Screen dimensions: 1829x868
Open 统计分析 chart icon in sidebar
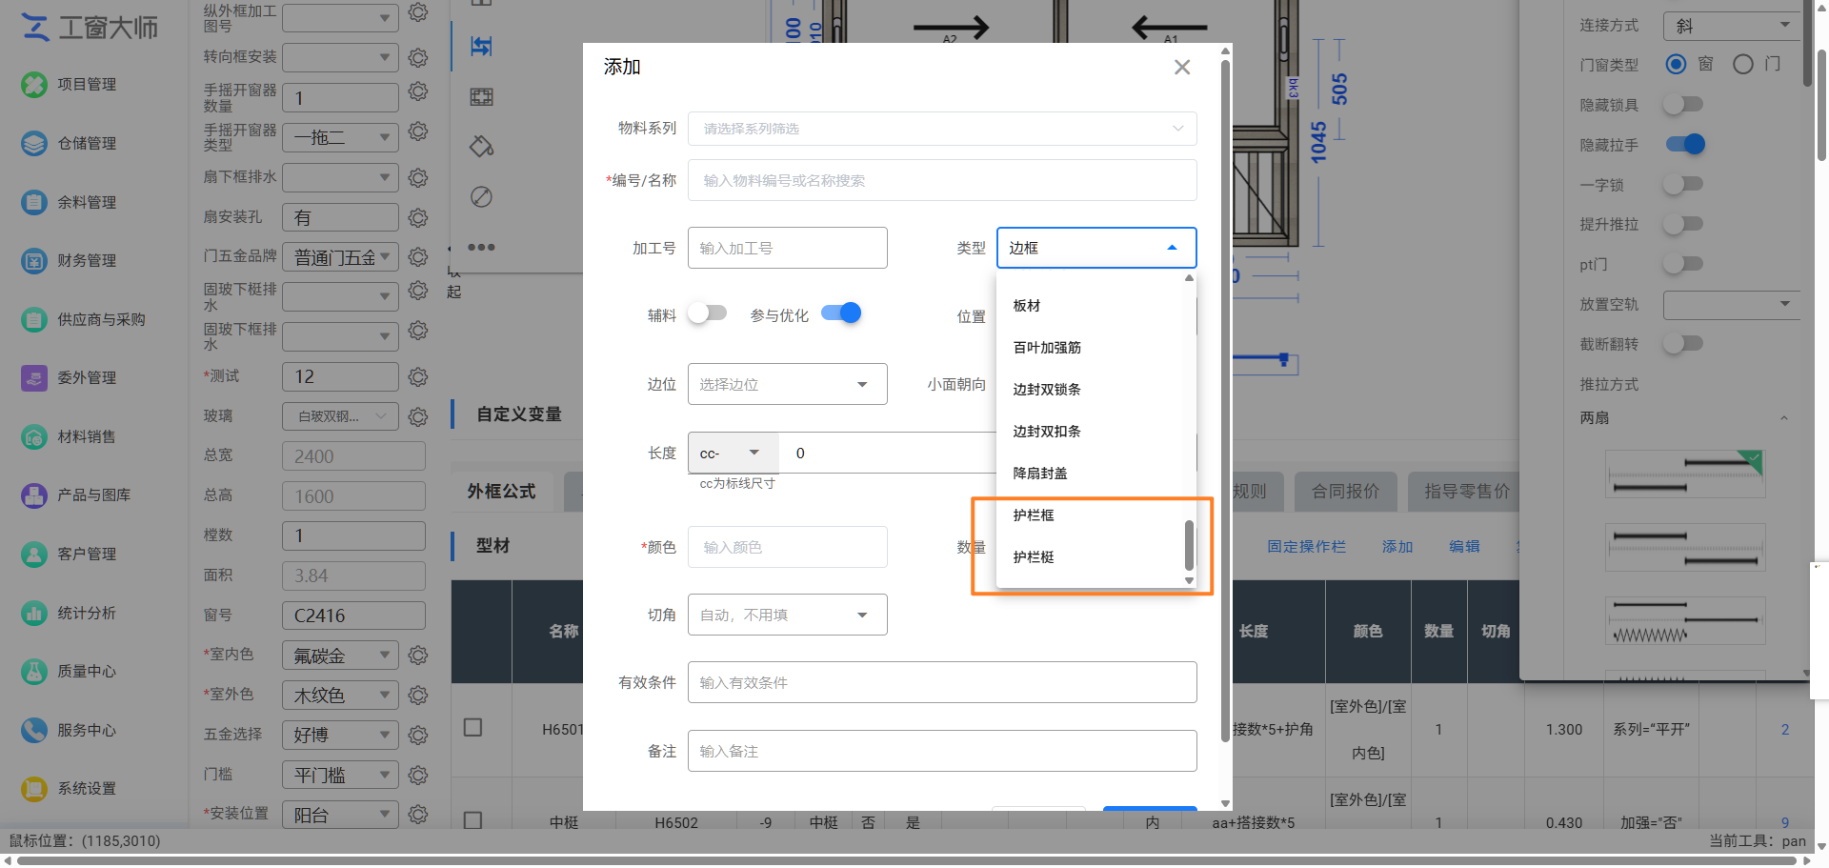[34, 614]
